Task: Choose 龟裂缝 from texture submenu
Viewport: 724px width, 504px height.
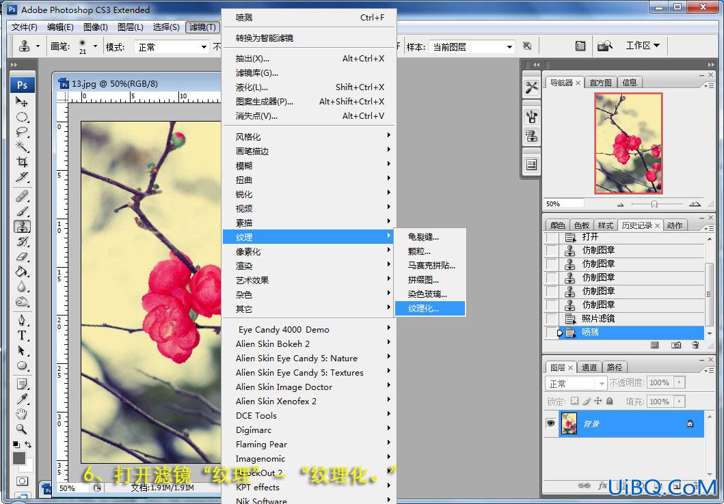Action: tap(430, 237)
